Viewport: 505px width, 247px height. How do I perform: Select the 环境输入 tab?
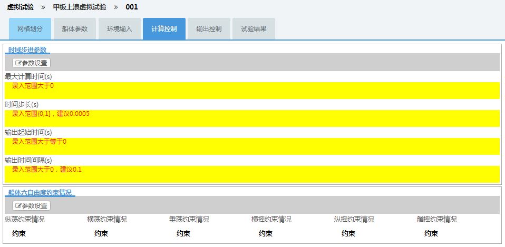[x=119, y=28]
